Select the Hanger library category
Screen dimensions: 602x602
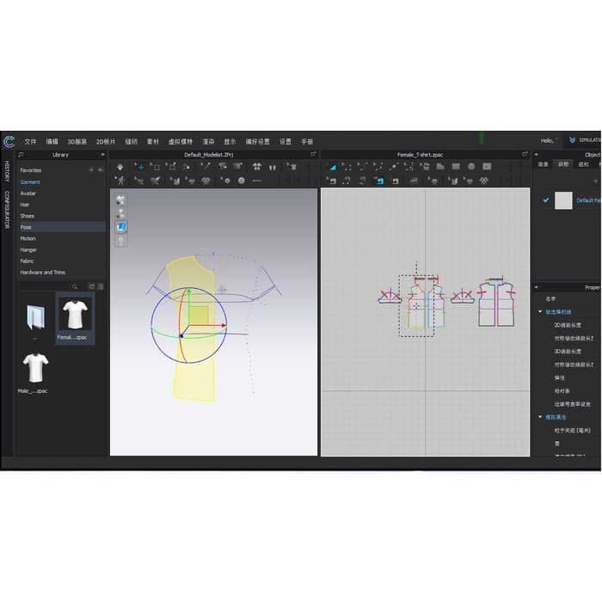(28, 250)
